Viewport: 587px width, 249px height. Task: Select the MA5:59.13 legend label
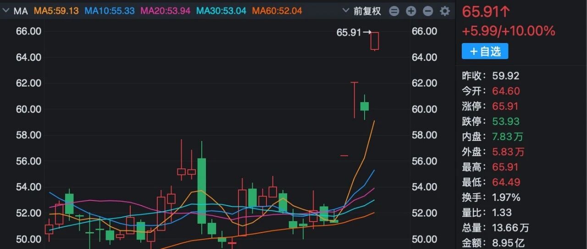click(x=56, y=11)
